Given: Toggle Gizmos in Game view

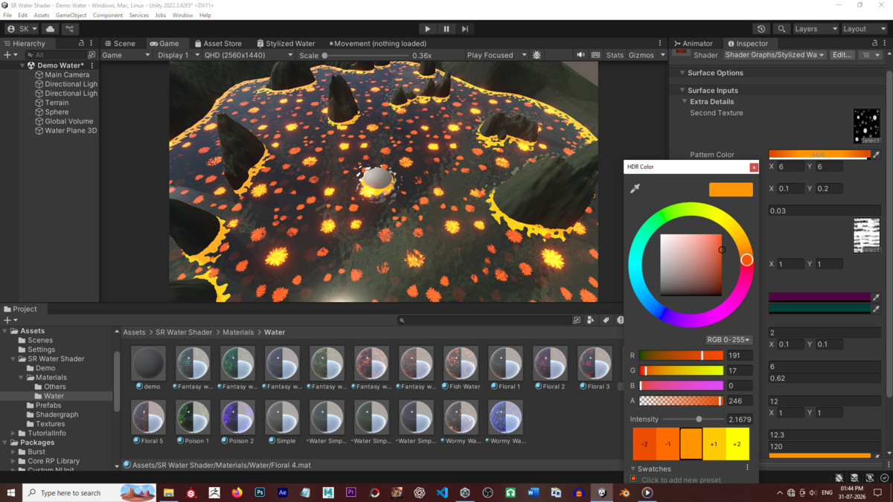Looking at the screenshot, I should coord(641,55).
